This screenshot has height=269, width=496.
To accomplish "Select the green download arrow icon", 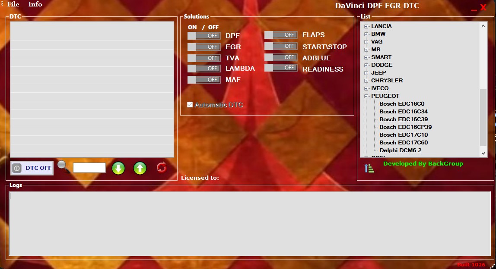I will click(118, 168).
